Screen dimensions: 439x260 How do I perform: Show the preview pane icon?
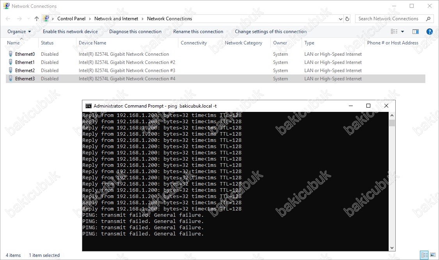point(416,32)
